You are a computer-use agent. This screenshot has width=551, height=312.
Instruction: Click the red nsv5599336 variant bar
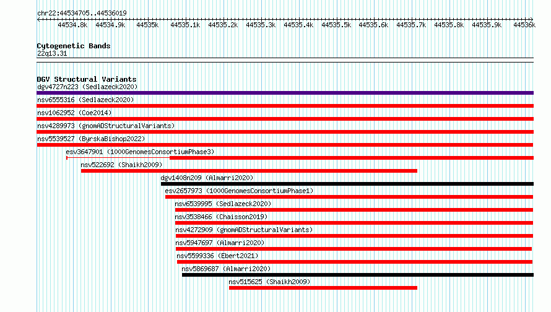[355, 262]
